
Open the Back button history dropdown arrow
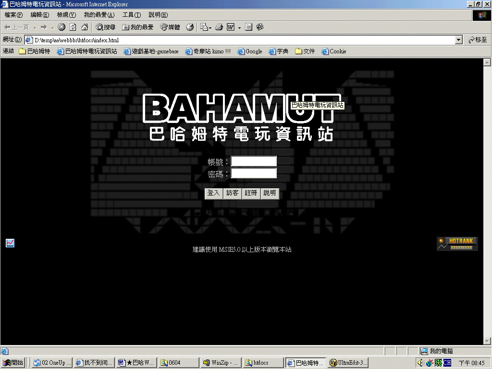pos(35,28)
